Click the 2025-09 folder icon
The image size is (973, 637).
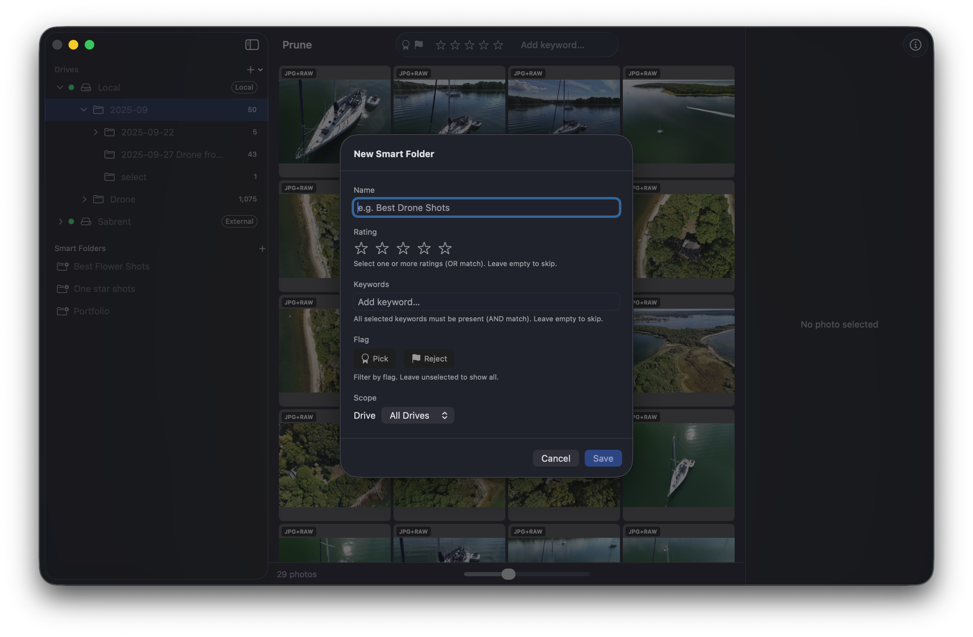(98, 110)
